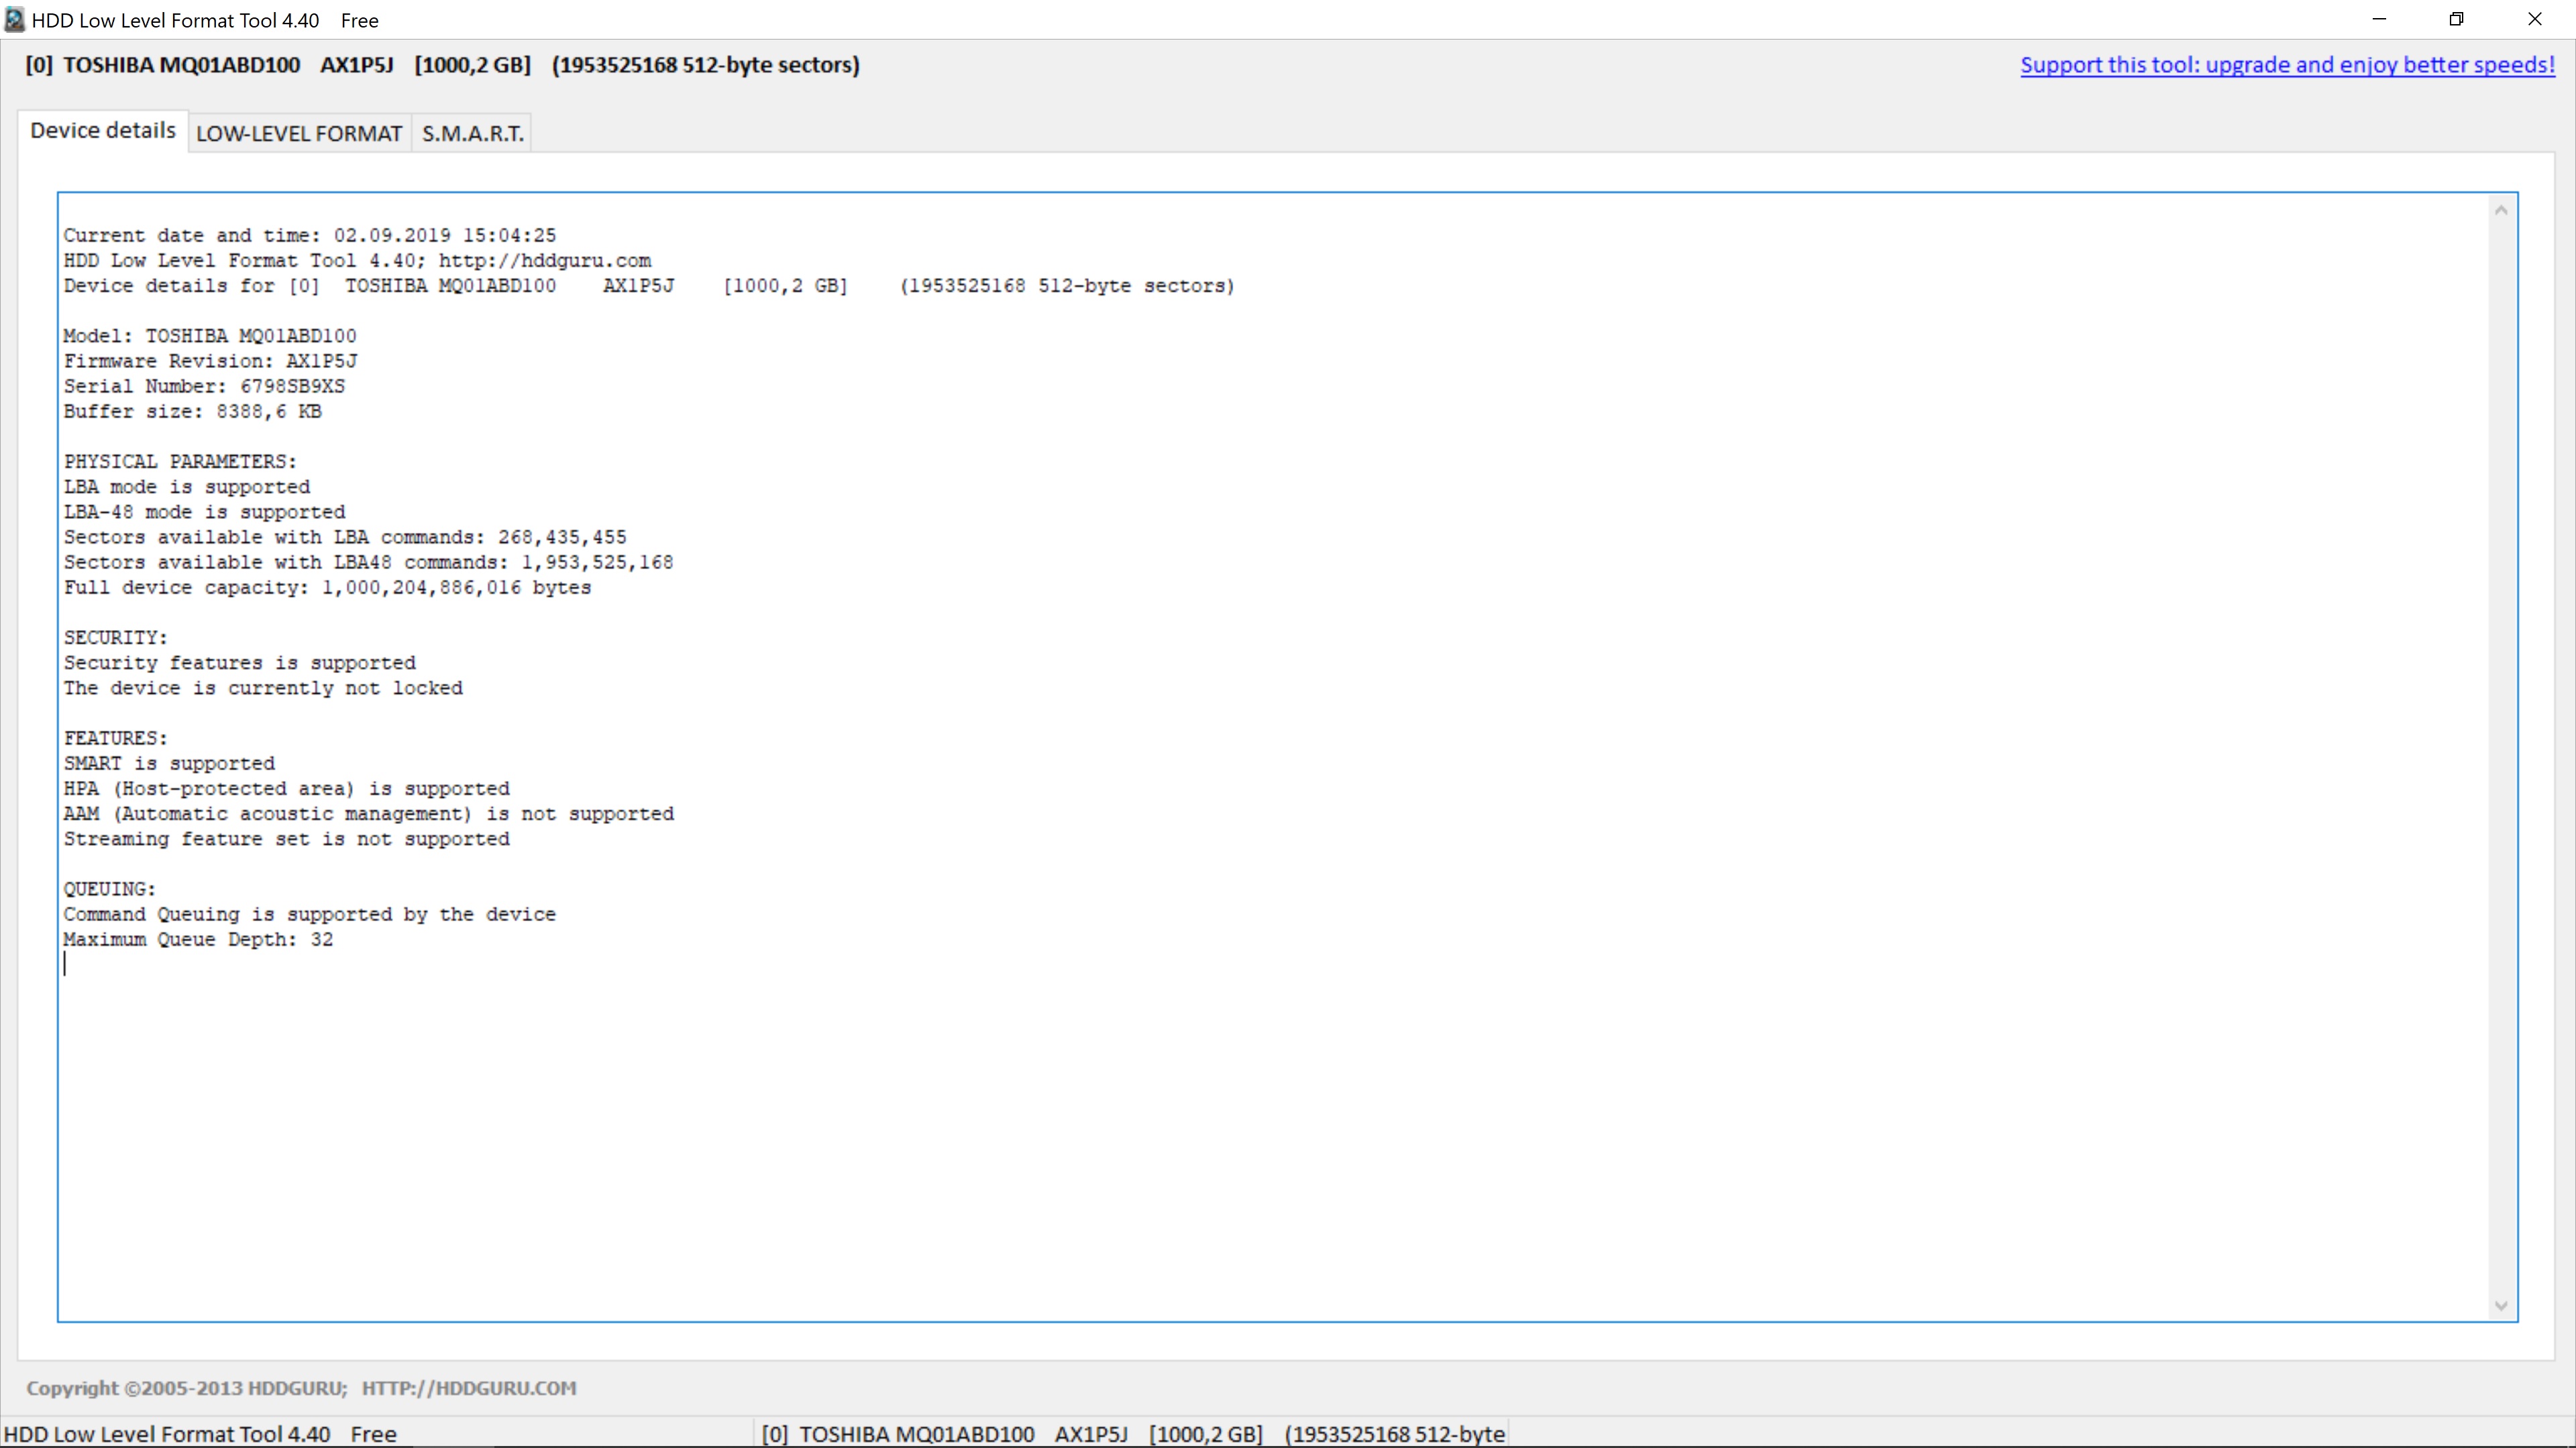Image resolution: width=2576 pixels, height=1448 pixels.
Task: Open the 'Support this tool' upgrade link
Action: (x=2287, y=65)
